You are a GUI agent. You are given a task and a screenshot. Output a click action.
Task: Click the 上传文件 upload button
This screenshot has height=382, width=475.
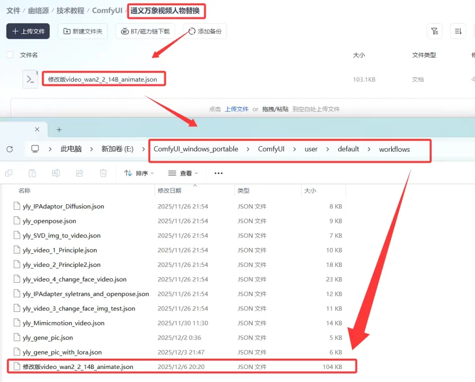[x=28, y=31]
